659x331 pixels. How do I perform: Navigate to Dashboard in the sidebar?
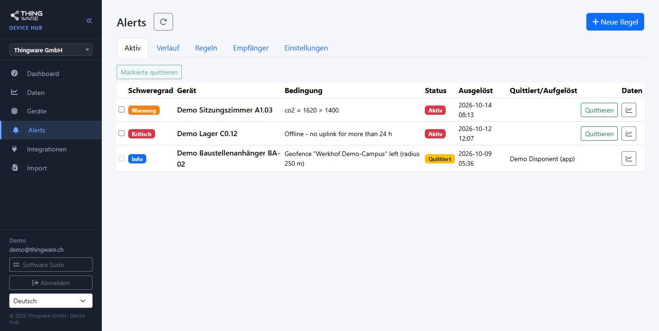[x=51, y=74]
